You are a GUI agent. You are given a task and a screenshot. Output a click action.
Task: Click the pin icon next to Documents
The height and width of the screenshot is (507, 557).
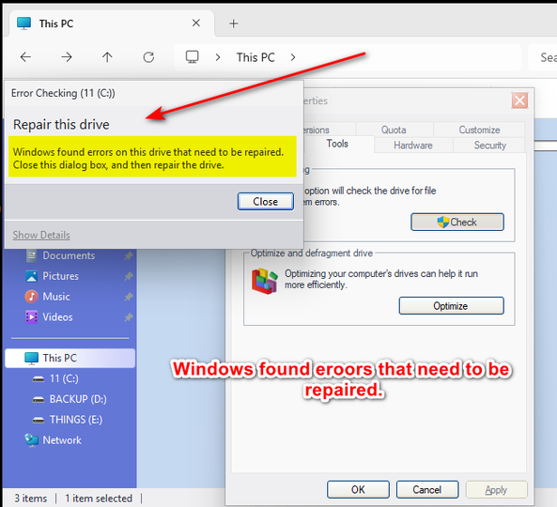(x=129, y=255)
